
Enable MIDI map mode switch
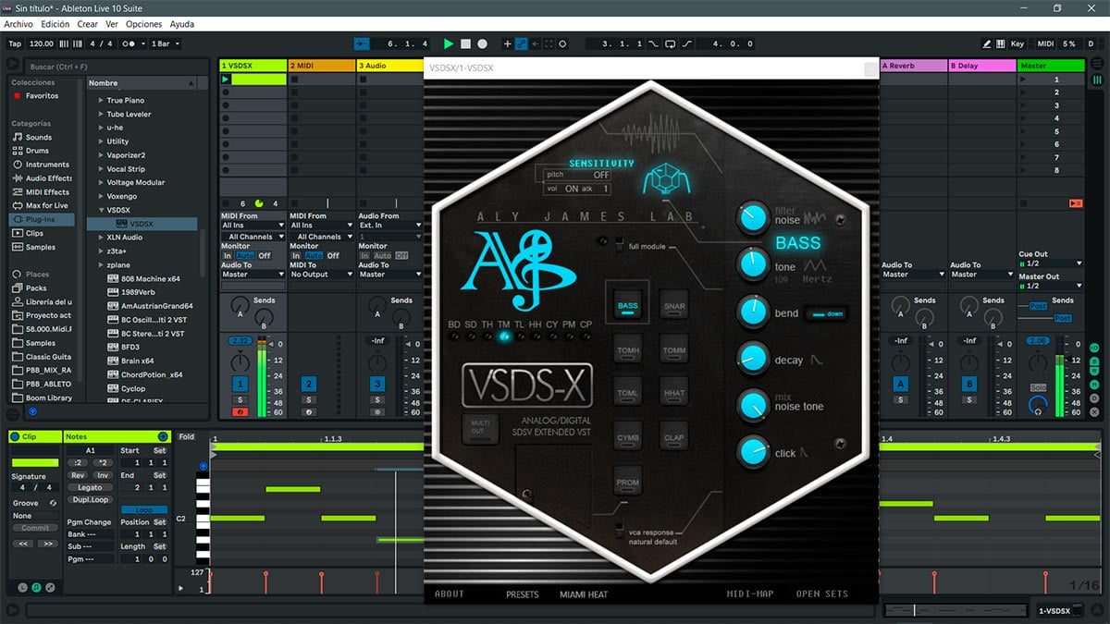[x=1045, y=43]
